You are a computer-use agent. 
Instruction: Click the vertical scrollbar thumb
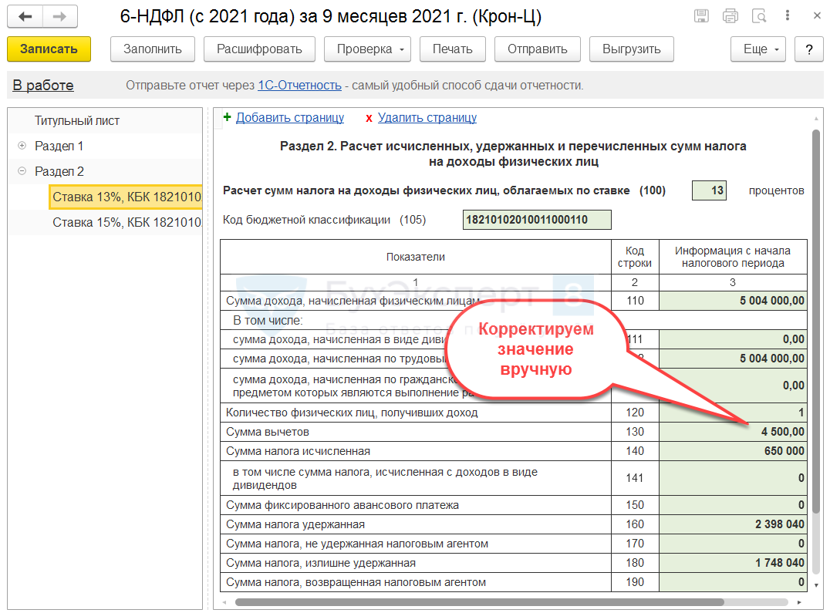[815, 321]
